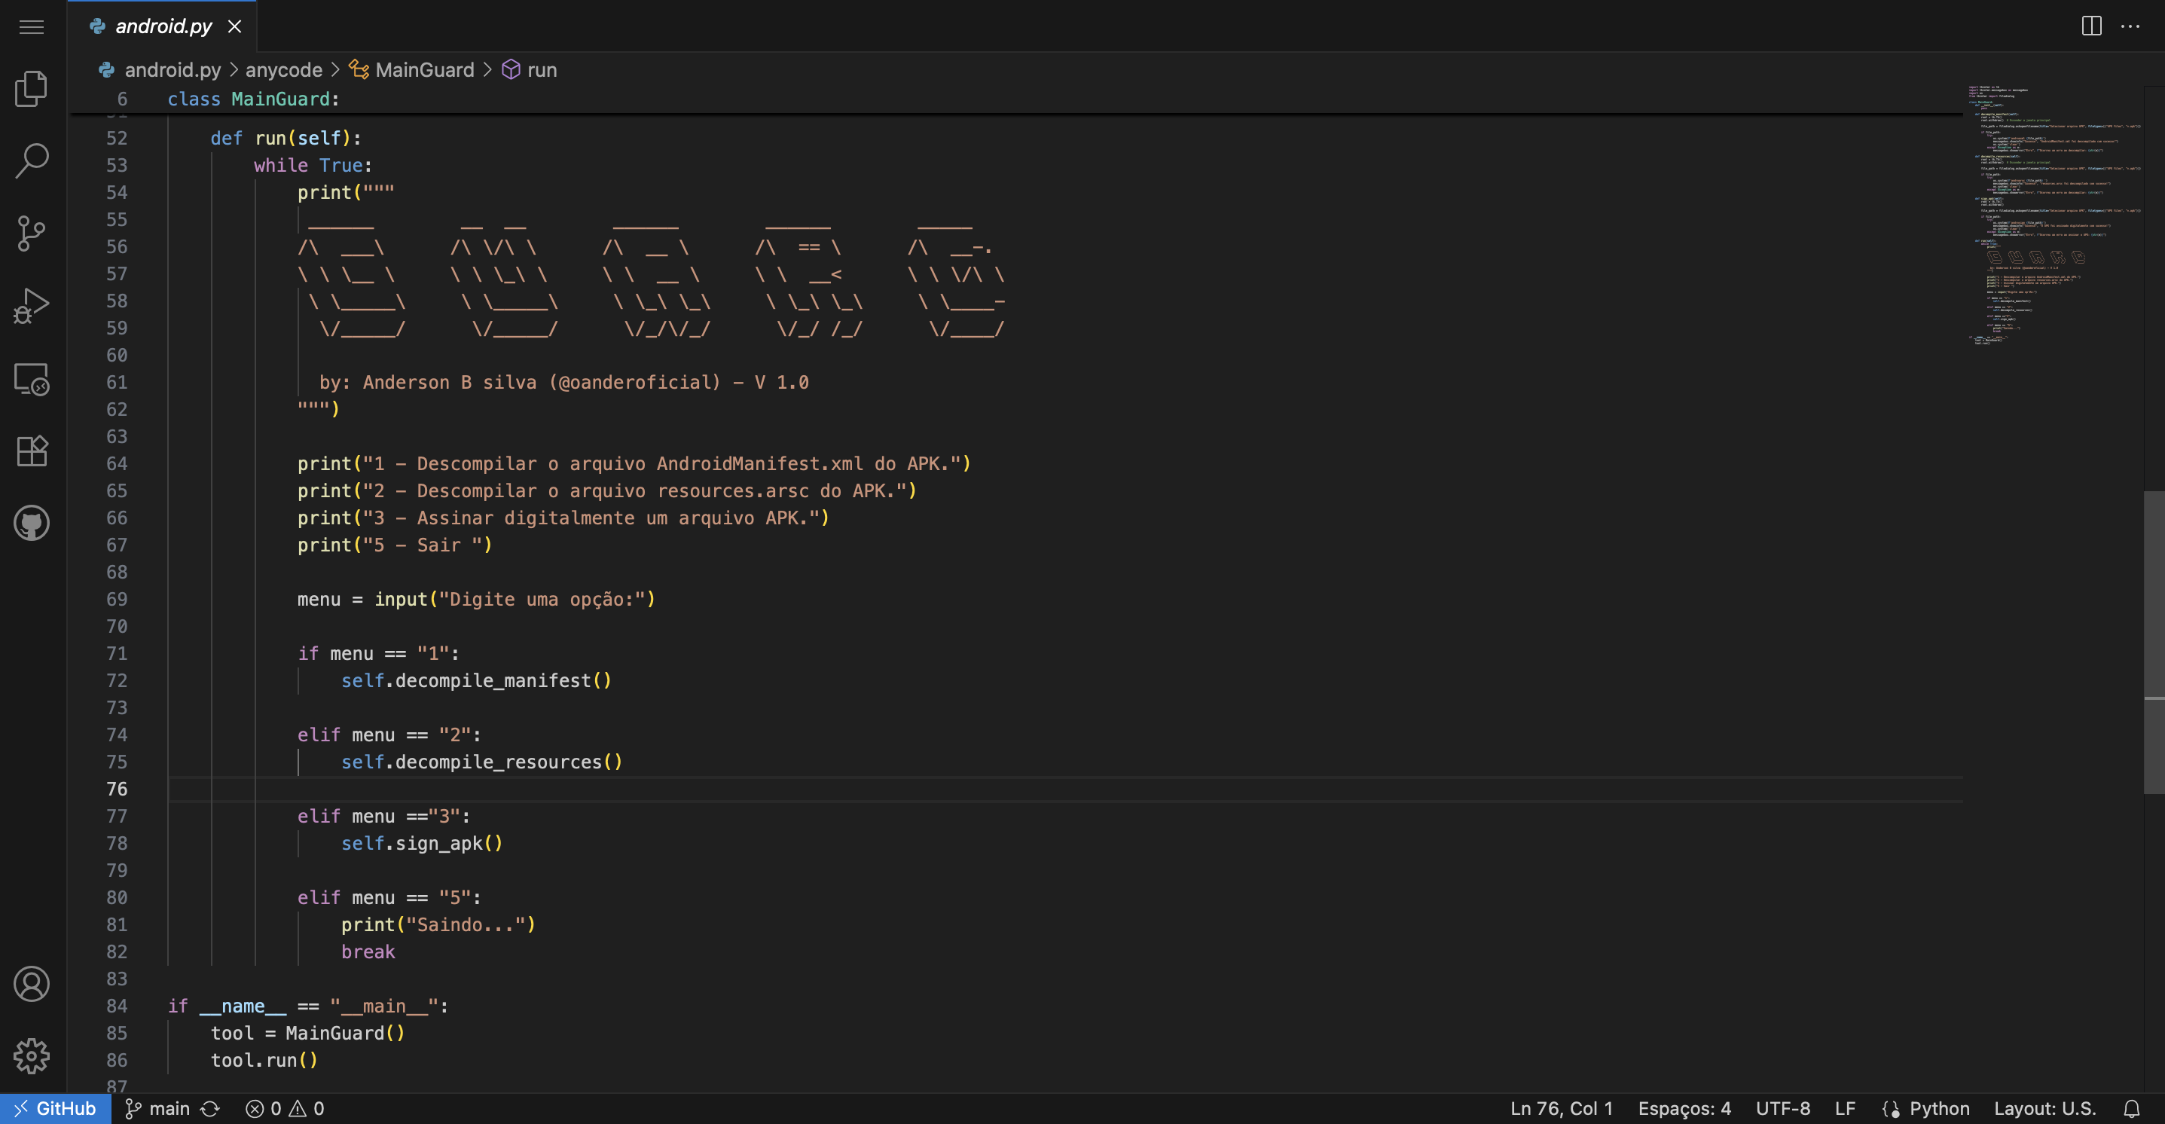Expand the MainGuard breadcrumb
The width and height of the screenshot is (2165, 1124).
tap(423, 70)
